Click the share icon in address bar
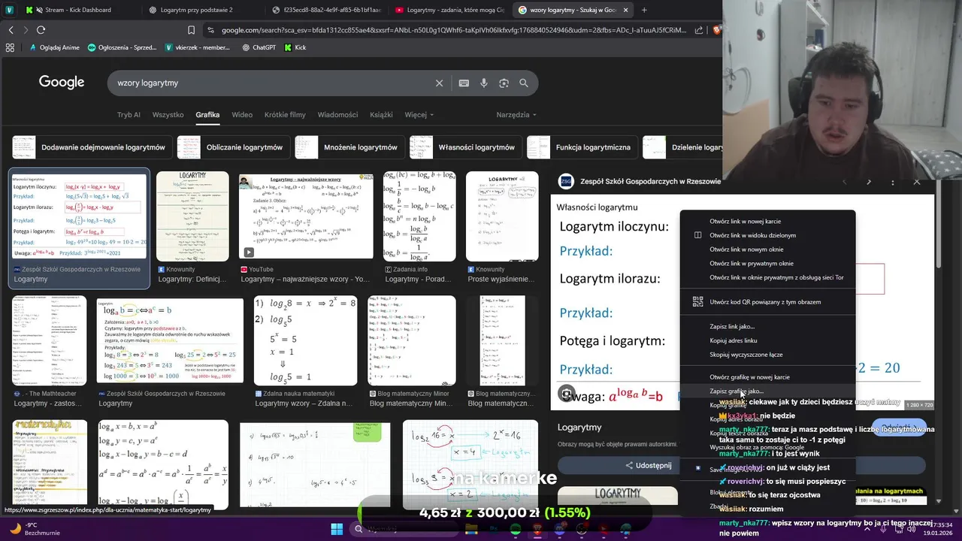 (x=700, y=30)
